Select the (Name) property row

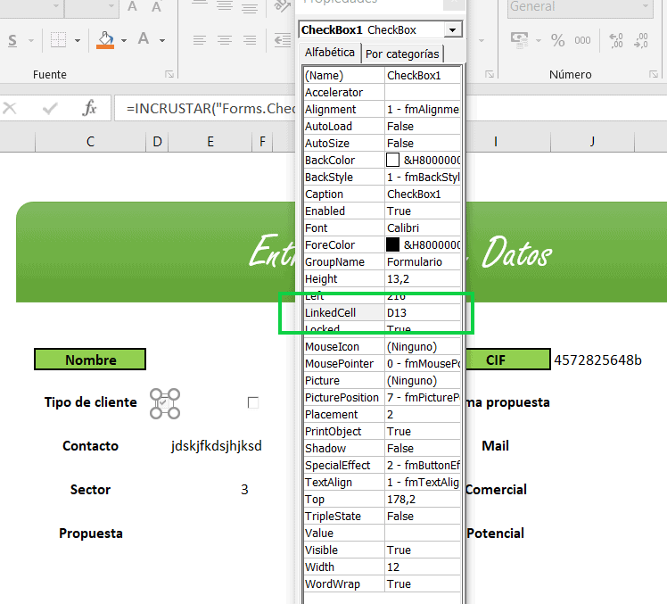click(383, 75)
